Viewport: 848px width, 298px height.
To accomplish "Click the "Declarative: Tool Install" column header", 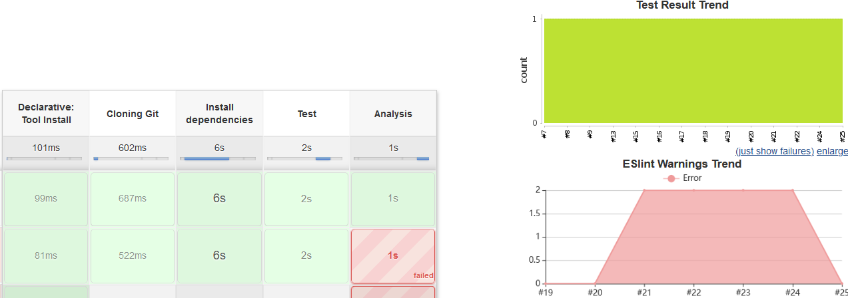I will click(46, 114).
